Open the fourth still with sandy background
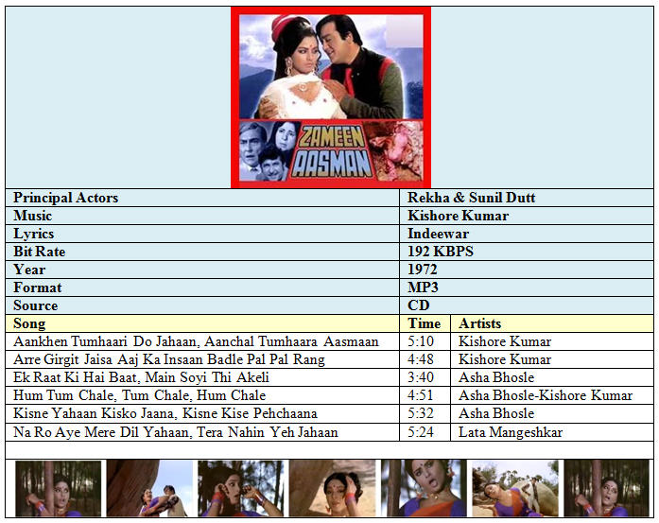Viewport: 659px width, 523px height. click(x=332, y=489)
